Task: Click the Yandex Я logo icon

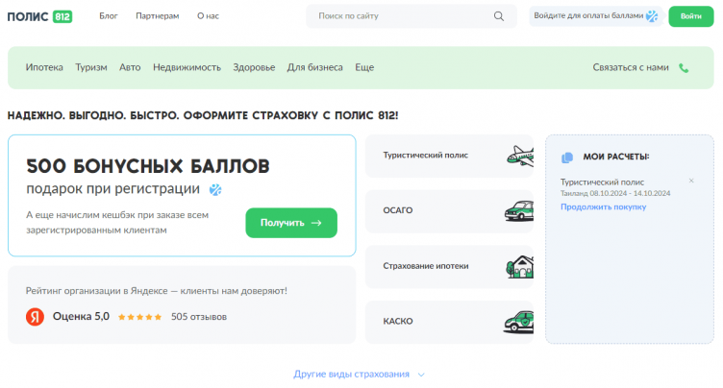Action: coord(35,317)
